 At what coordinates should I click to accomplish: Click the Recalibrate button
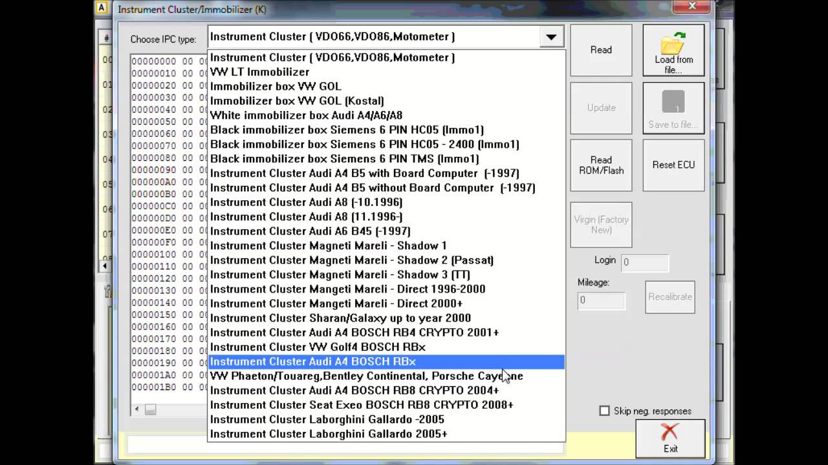[x=670, y=297]
